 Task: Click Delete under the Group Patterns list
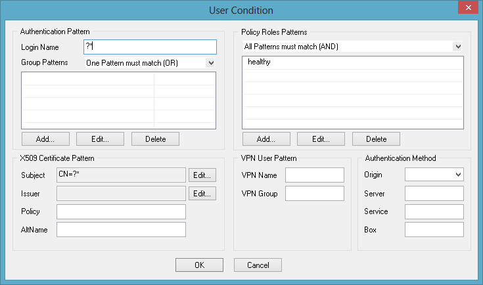(x=155, y=139)
